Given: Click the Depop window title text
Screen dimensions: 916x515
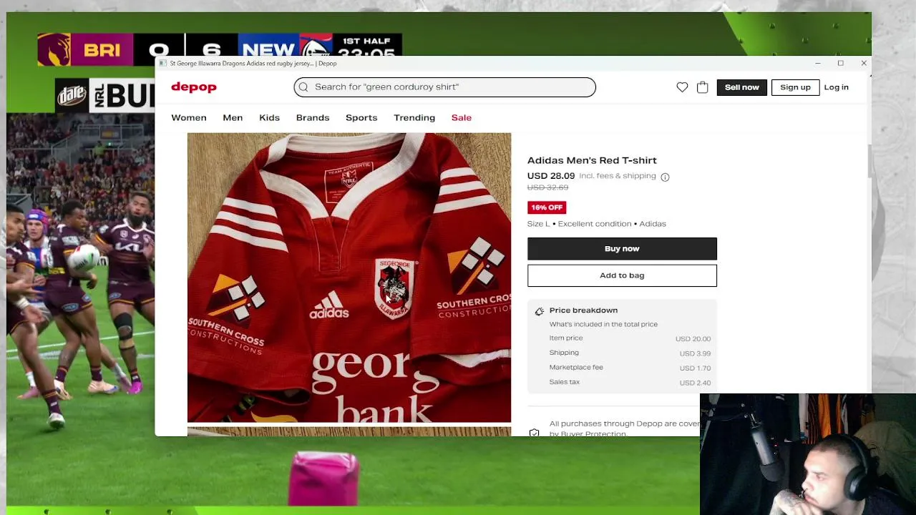Looking at the screenshot, I should coord(253,63).
